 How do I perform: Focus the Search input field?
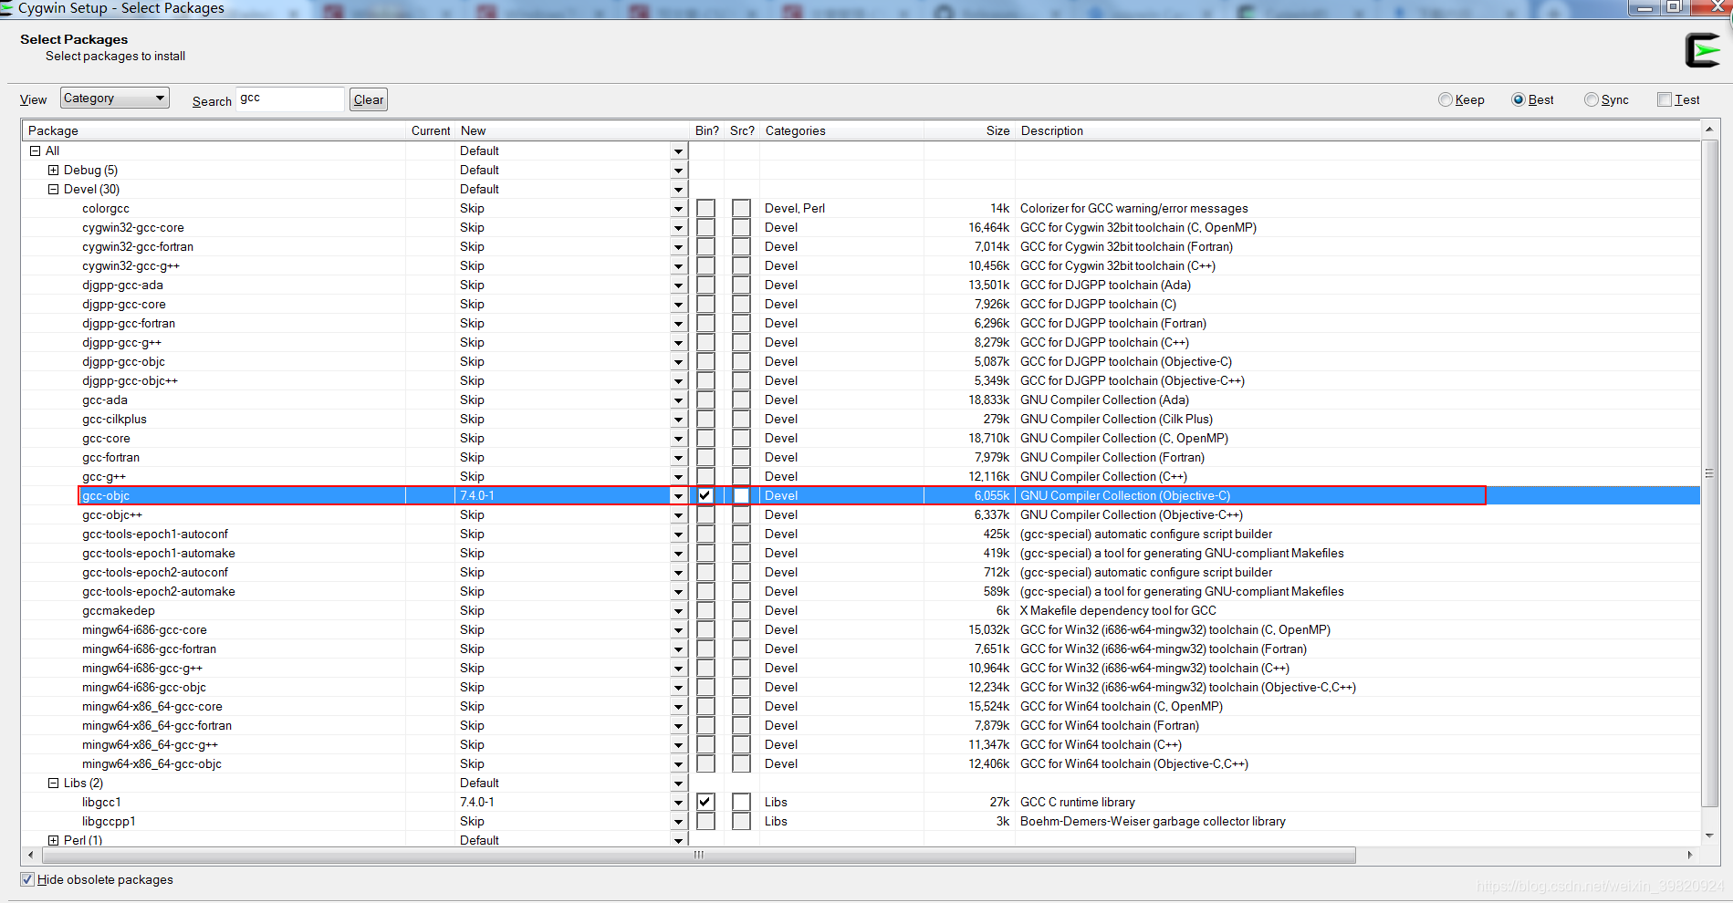pos(290,99)
